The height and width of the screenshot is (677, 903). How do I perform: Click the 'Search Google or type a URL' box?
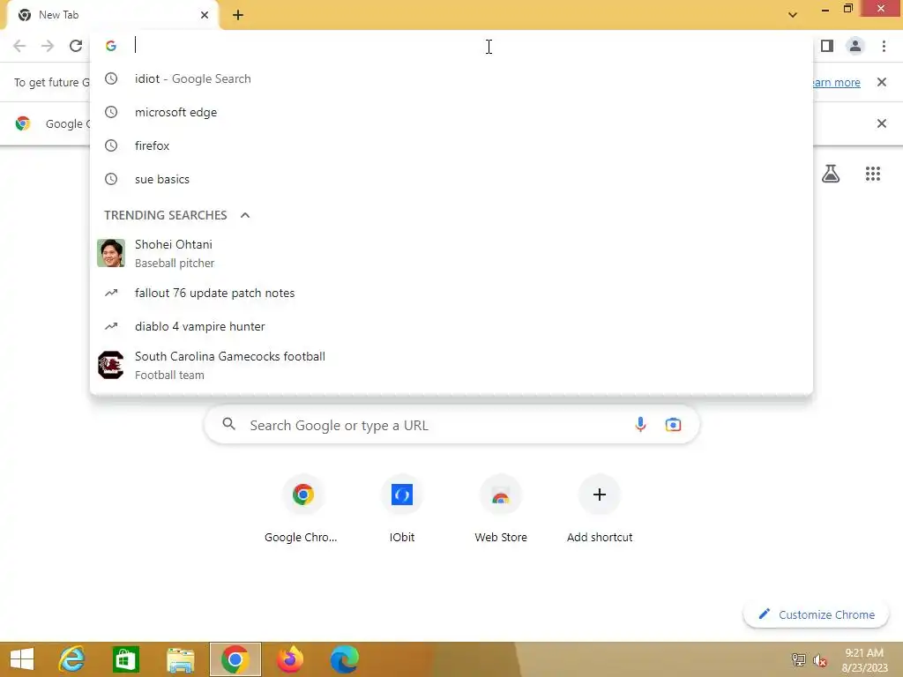pyautogui.click(x=451, y=425)
